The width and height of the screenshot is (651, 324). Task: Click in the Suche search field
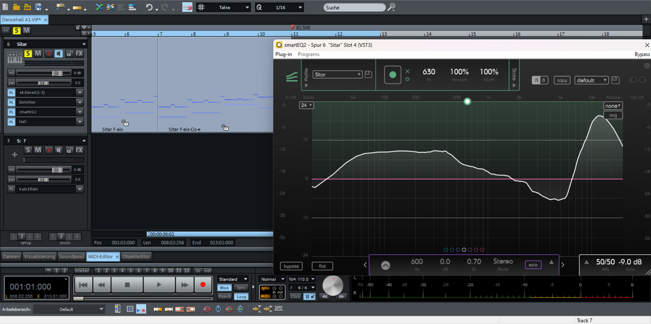[x=354, y=8]
